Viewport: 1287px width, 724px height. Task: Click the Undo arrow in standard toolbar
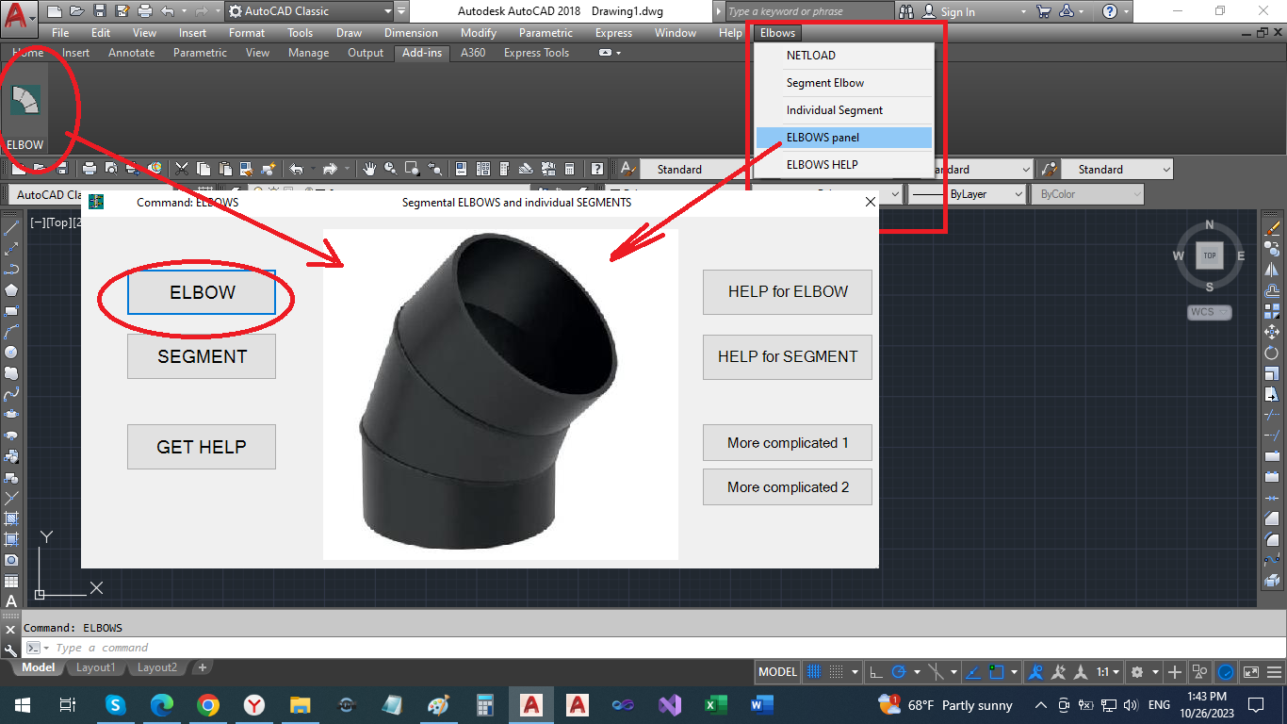[x=296, y=169]
